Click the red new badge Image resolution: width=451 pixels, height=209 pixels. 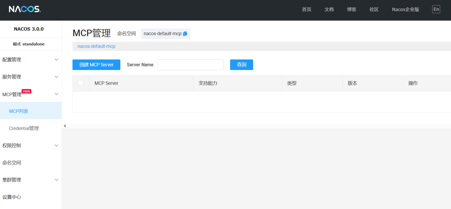[26, 91]
